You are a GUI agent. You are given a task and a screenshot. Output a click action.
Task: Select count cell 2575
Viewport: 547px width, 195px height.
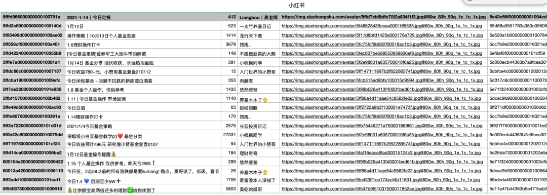(x=229, y=126)
